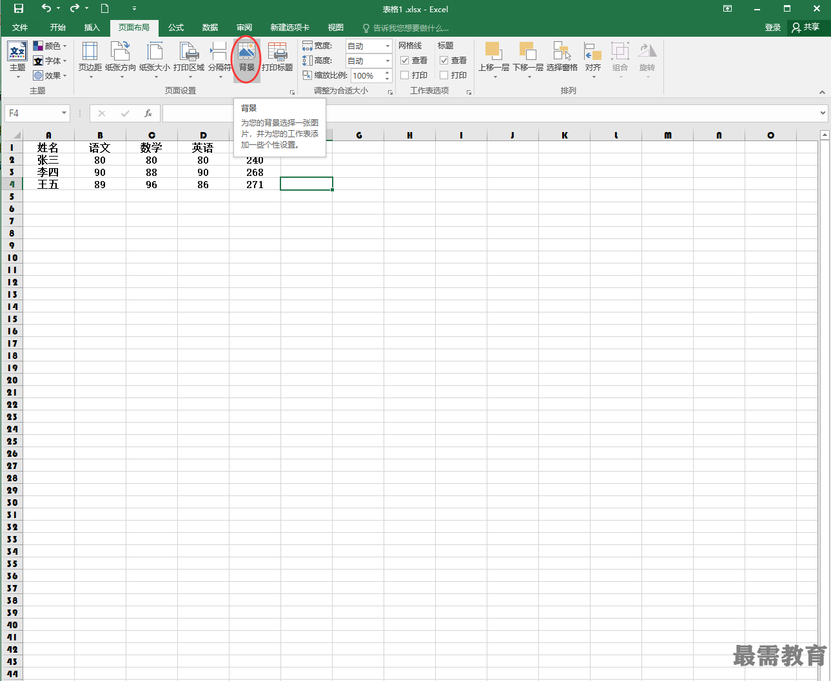The width and height of the screenshot is (831, 681).
Task: Switch to the Formulas (公式) tab
Action: point(176,28)
